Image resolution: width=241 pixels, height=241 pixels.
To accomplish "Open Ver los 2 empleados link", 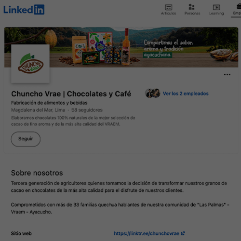I will pyautogui.click(x=186, y=94).
